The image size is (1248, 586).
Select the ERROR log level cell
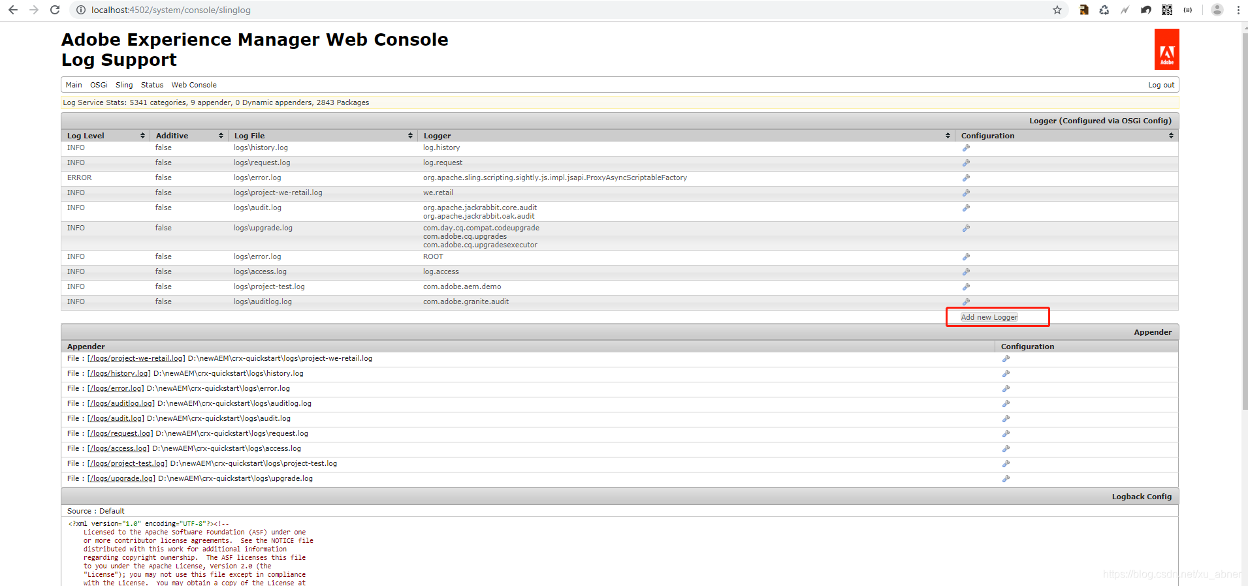tap(79, 178)
